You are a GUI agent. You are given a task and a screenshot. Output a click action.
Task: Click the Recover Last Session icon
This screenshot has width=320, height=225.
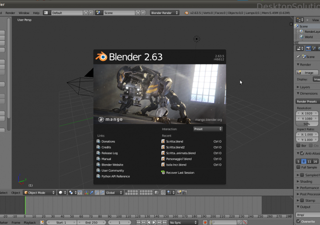click(x=163, y=172)
